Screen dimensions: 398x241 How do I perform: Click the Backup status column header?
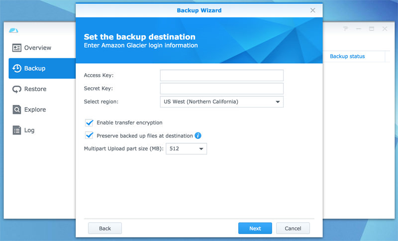click(347, 56)
